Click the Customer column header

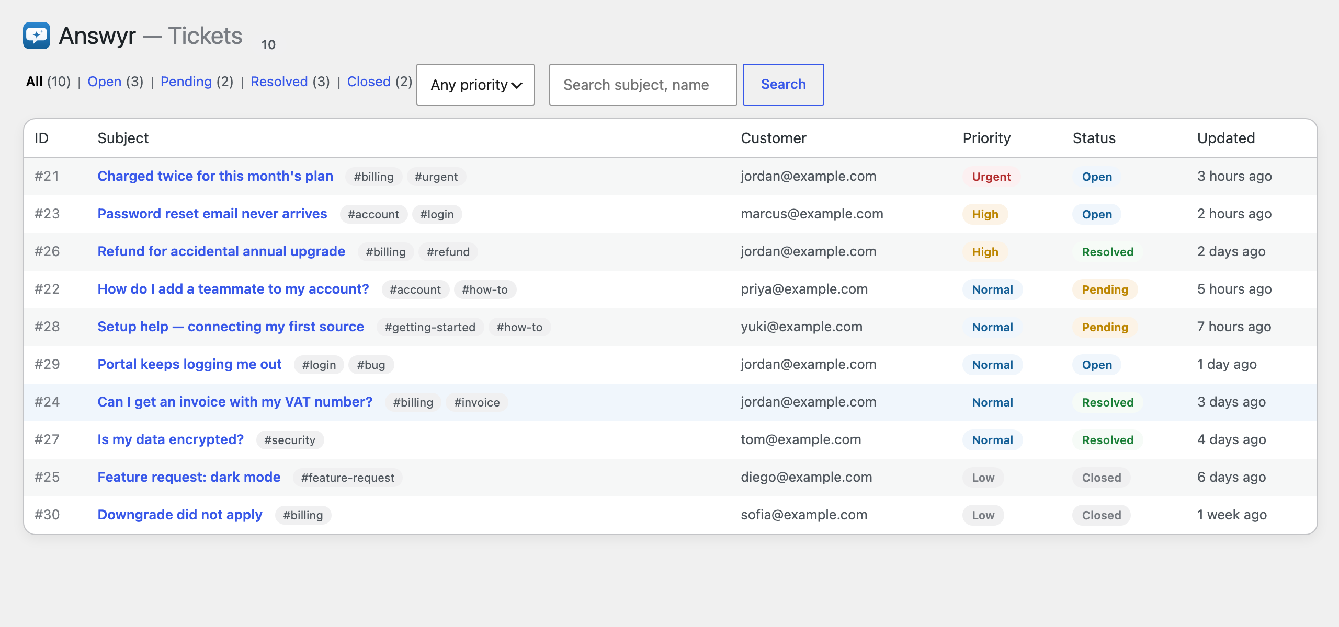click(x=773, y=138)
